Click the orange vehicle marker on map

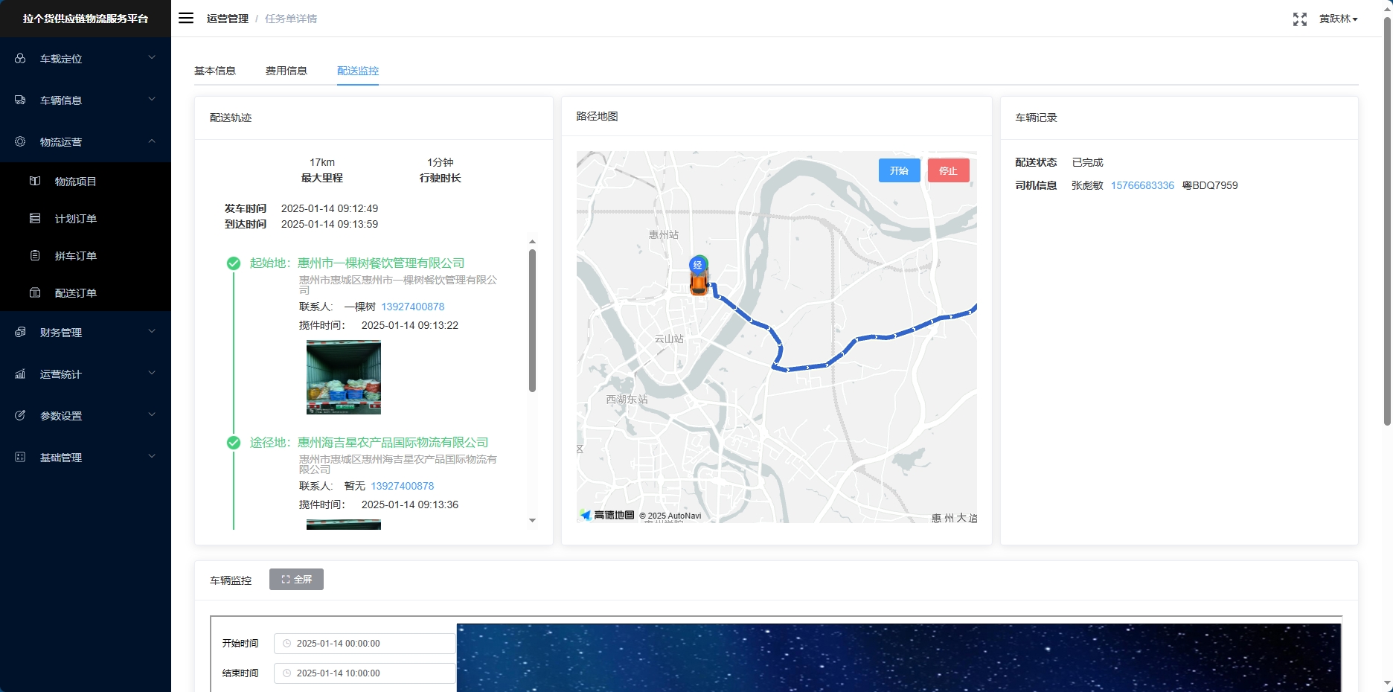coord(698,283)
